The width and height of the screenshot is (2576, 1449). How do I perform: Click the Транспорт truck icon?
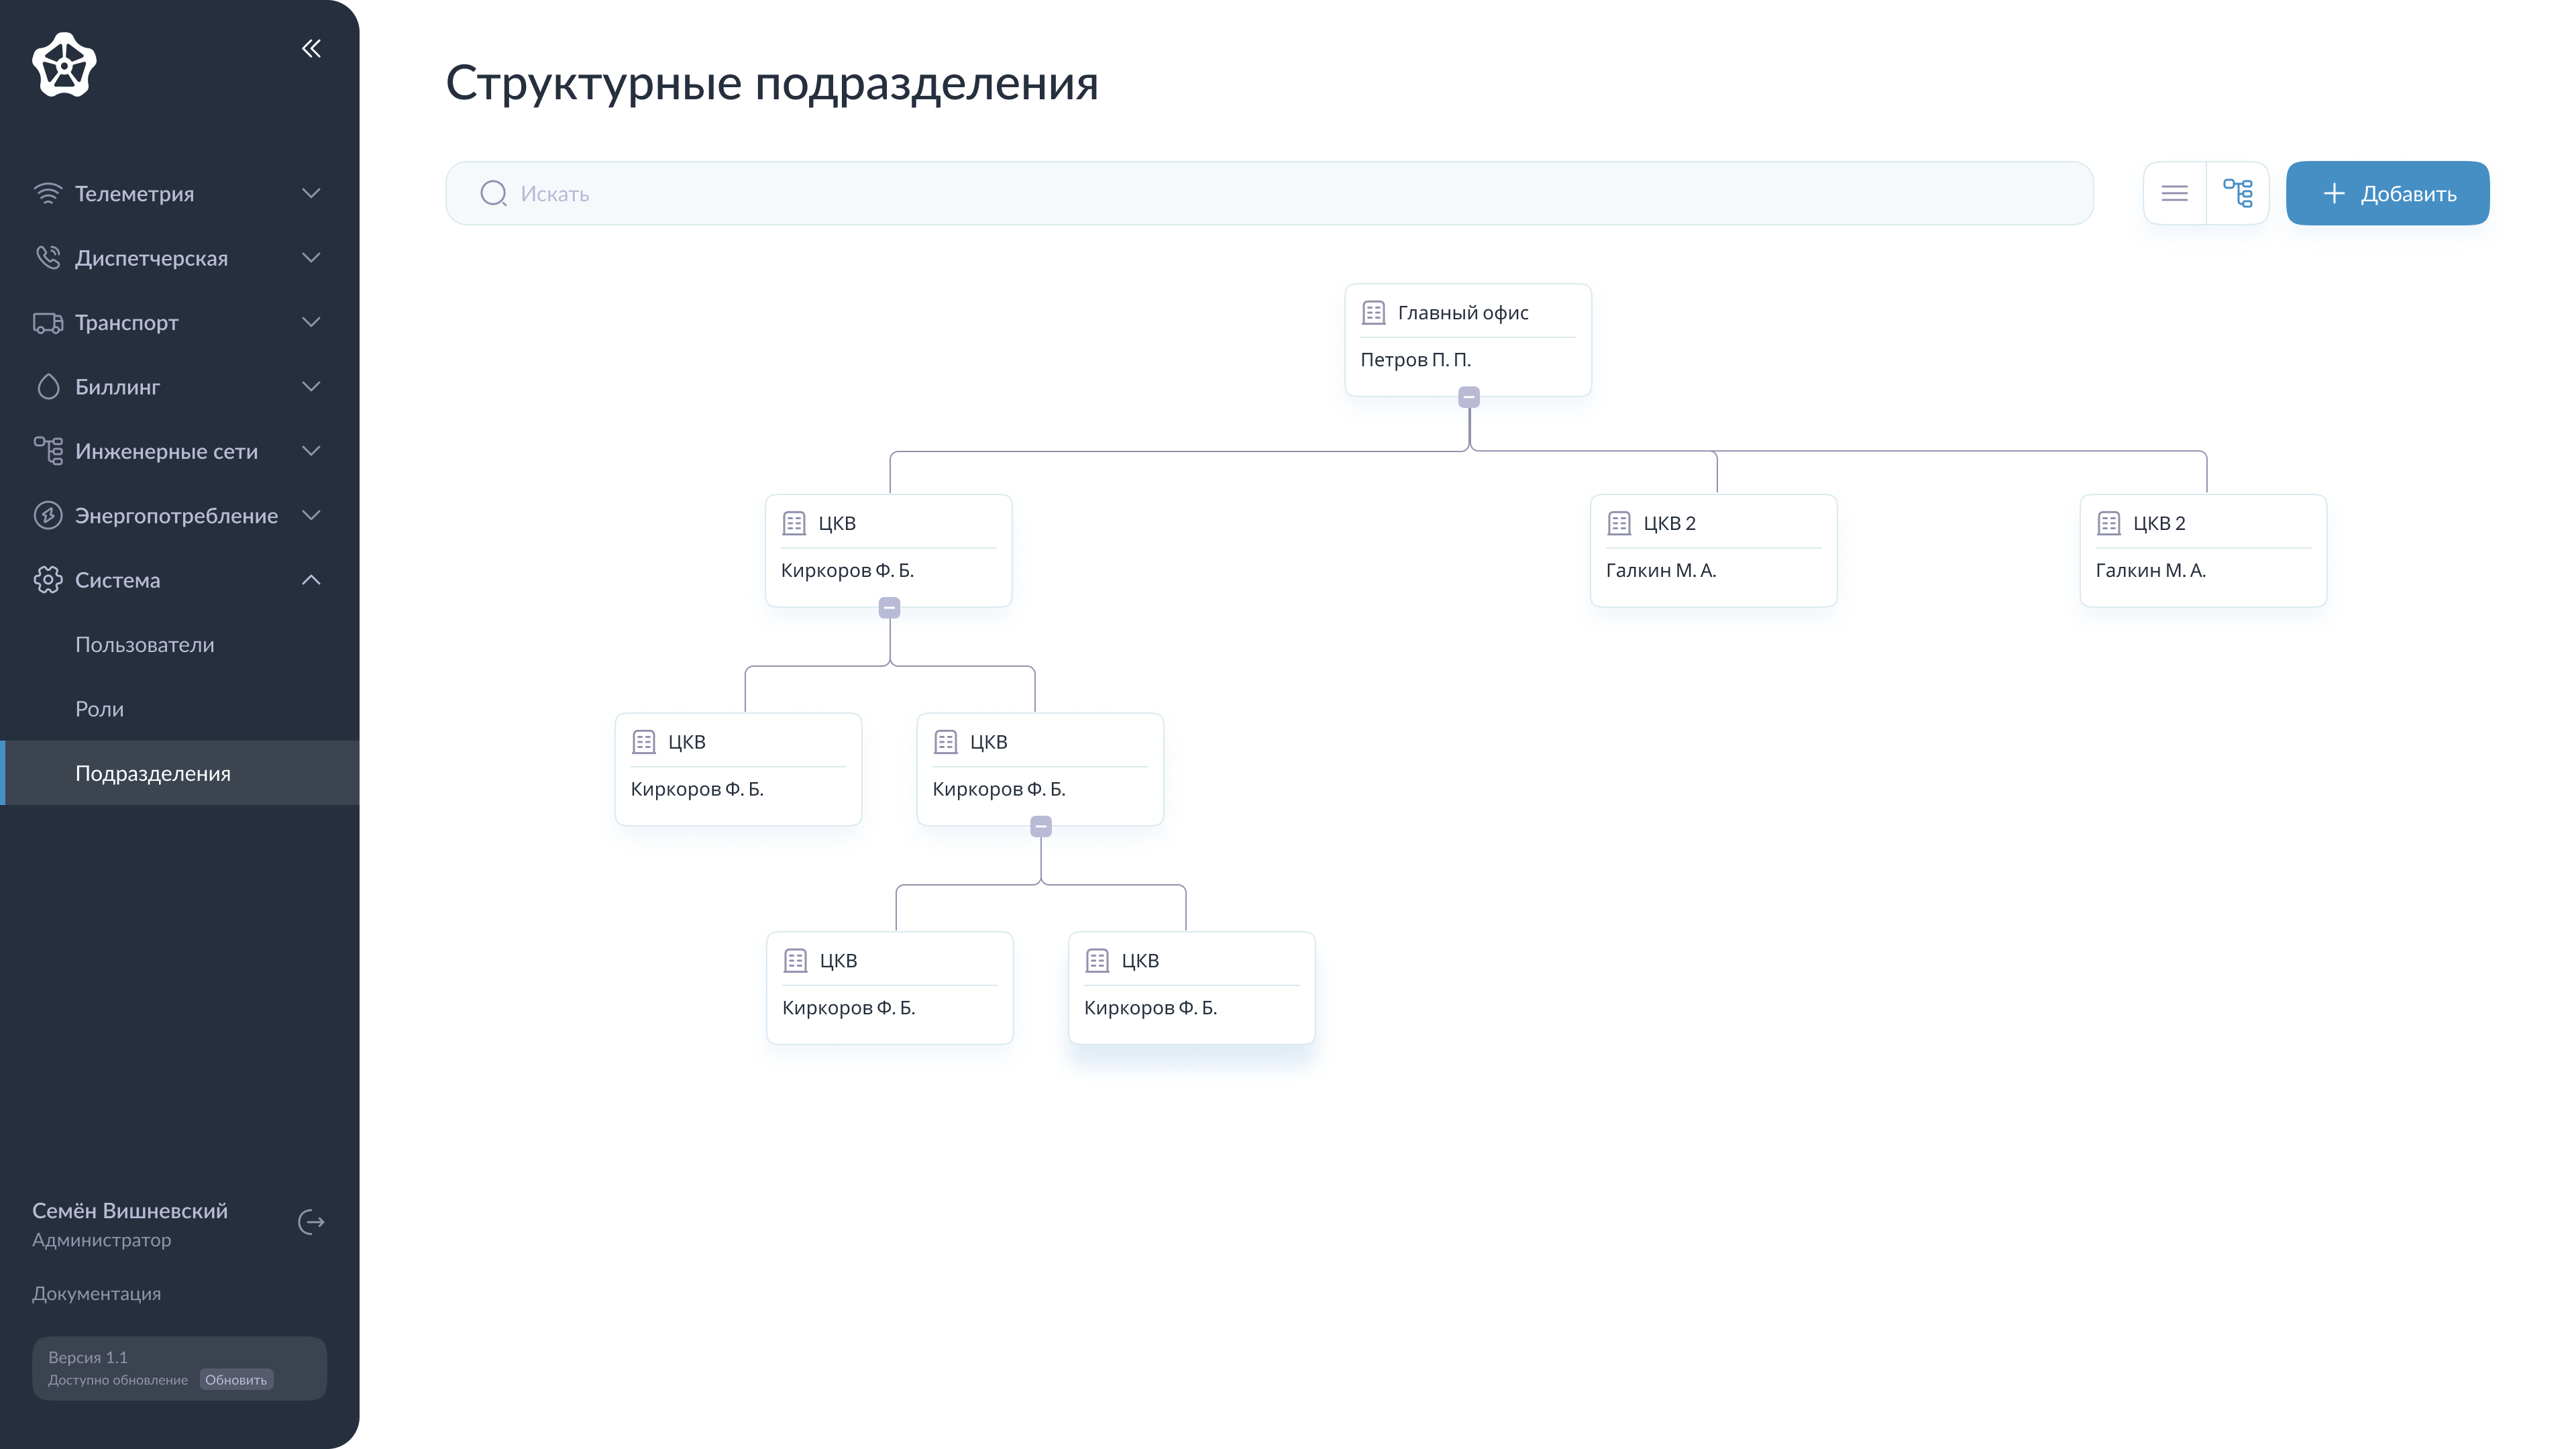click(48, 322)
